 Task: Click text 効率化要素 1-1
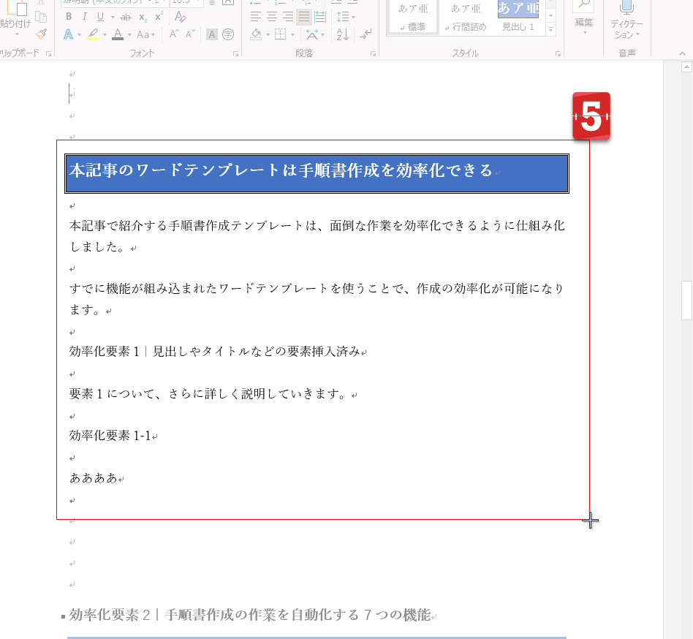coord(110,436)
